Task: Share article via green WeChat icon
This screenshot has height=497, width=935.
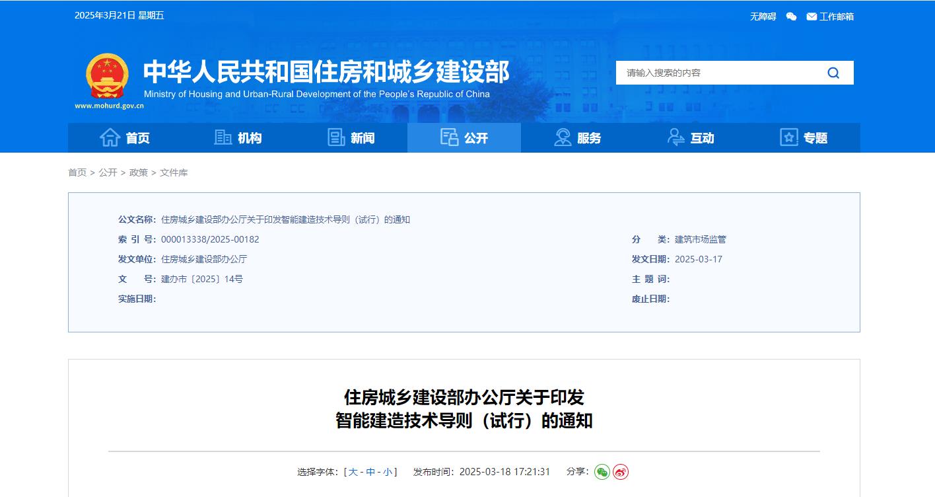Action: click(x=602, y=472)
